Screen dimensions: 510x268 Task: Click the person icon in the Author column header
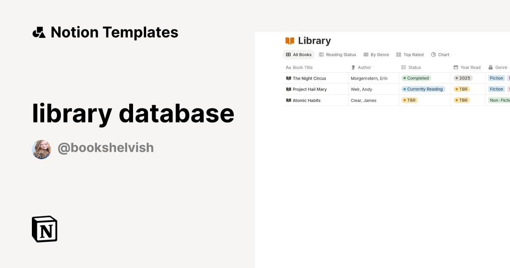[x=353, y=67]
